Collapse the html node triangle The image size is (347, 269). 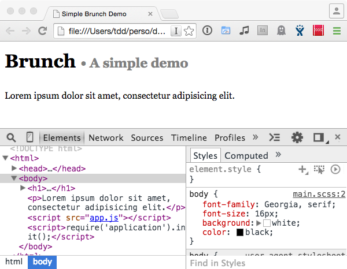[x=6, y=158]
